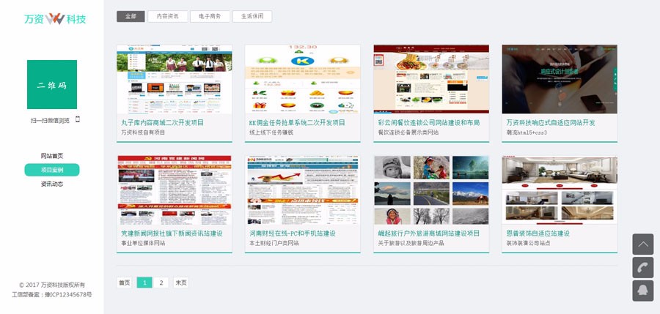Click title KK佣金任务抢单系统二次开发项目
The width and height of the screenshot is (660, 314).
click(x=297, y=123)
